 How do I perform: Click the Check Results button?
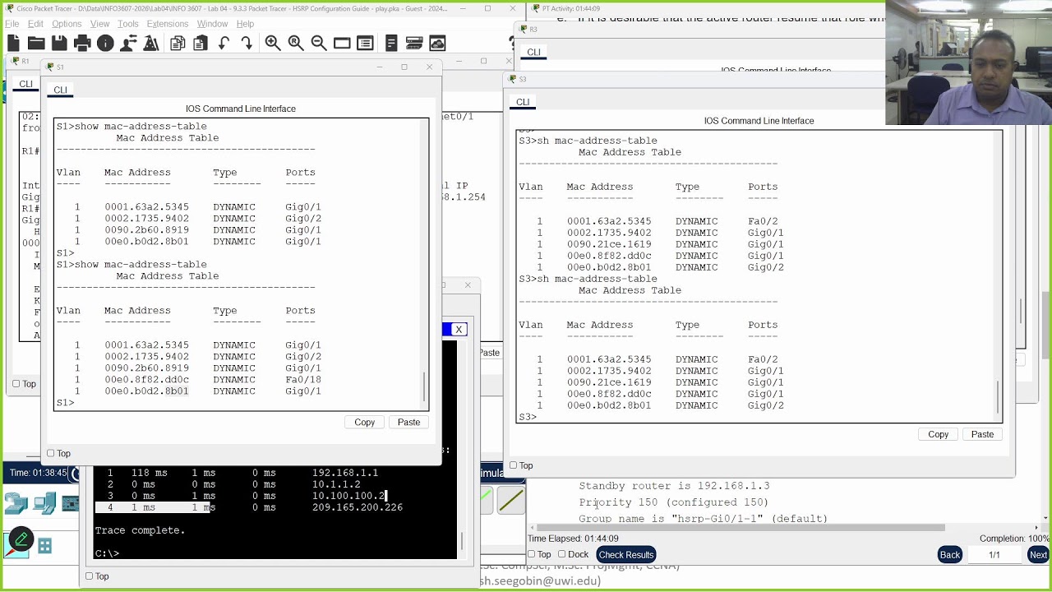coord(626,554)
